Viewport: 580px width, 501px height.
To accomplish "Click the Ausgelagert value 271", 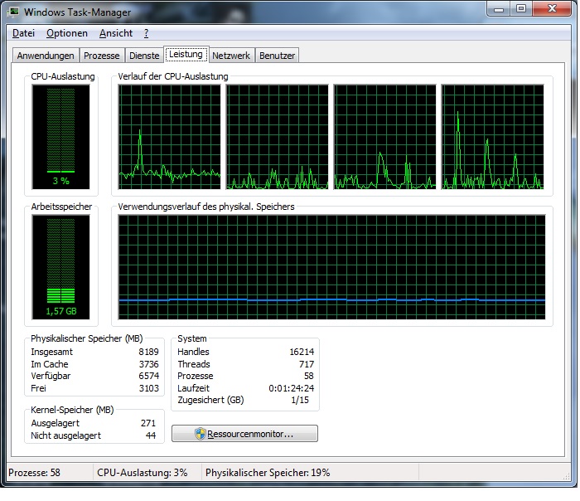I will tap(148, 423).
